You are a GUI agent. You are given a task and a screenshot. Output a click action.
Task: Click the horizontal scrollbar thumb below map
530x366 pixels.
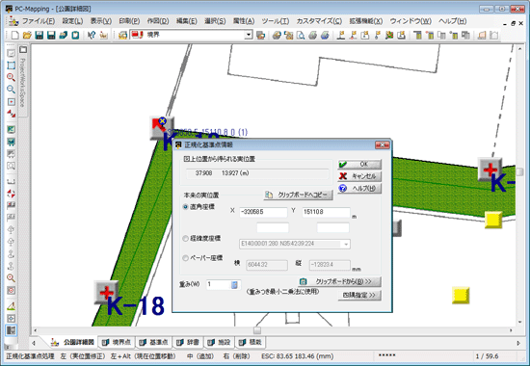[x=257, y=330]
